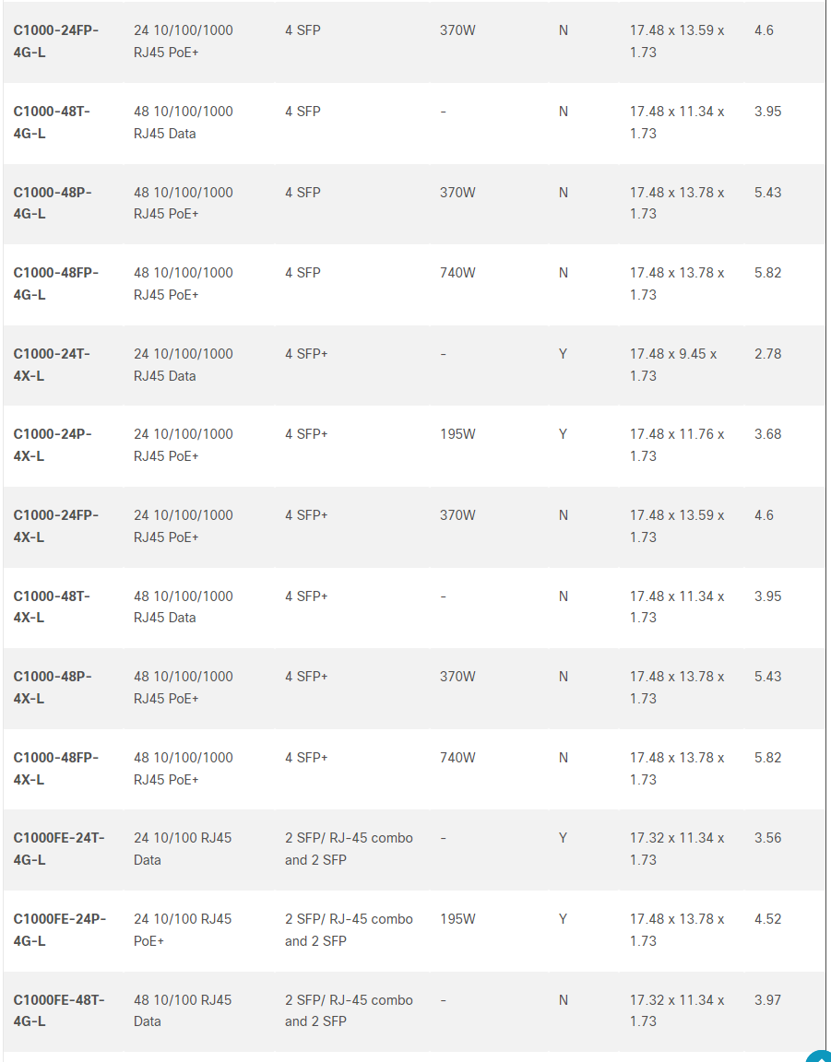Click the C1000-48FP-4G-L model cell
Image resolution: width=831 pixels, height=1062 pixels.
tap(55, 283)
